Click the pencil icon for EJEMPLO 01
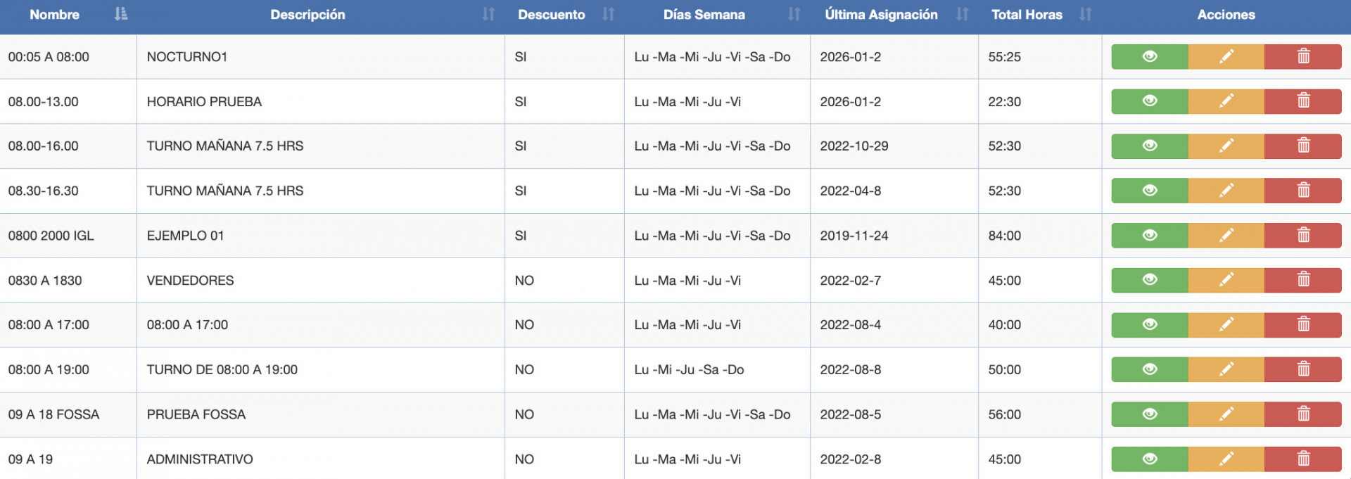The height and width of the screenshot is (479, 1351). pos(1226,236)
